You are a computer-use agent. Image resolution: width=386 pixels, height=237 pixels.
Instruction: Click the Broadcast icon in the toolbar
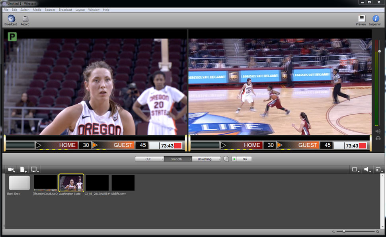[x=11, y=19]
